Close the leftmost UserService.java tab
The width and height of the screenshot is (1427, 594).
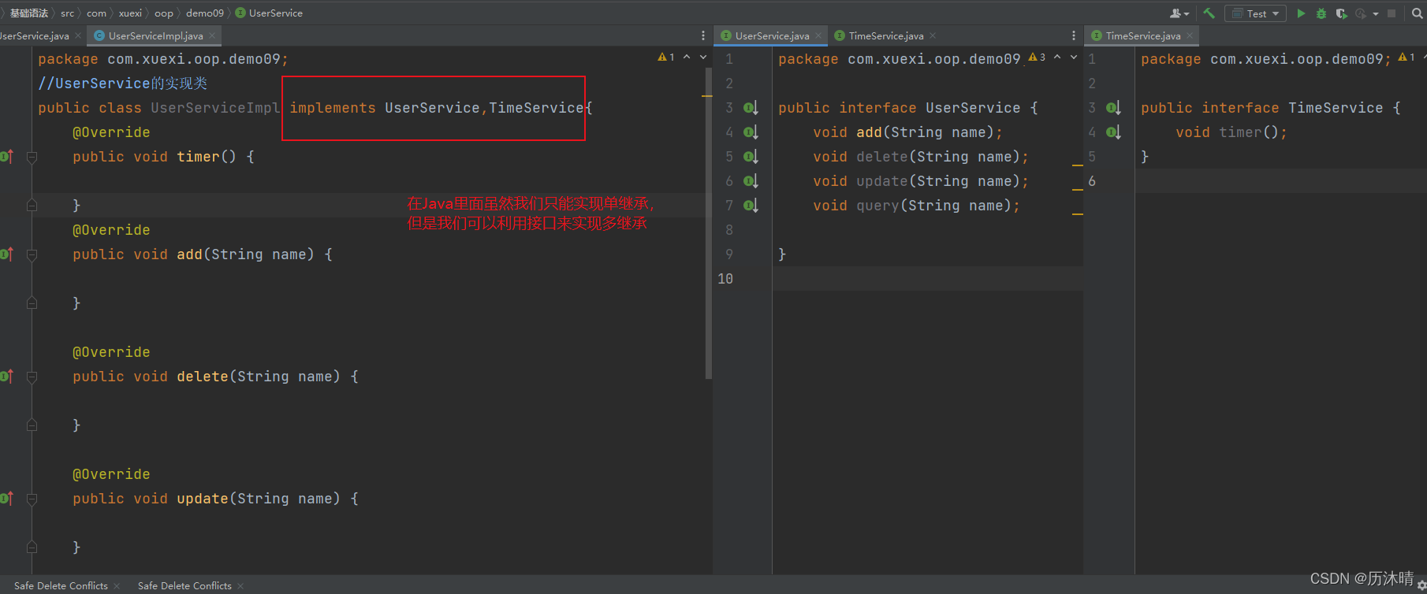78,35
